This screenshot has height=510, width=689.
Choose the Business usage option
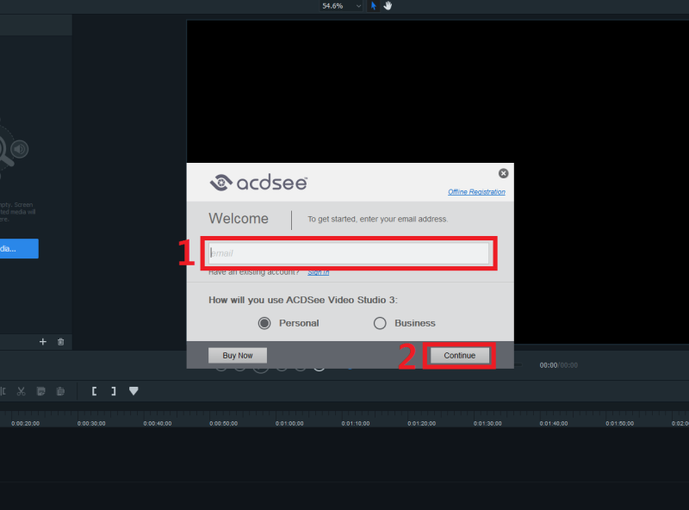coord(404,323)
